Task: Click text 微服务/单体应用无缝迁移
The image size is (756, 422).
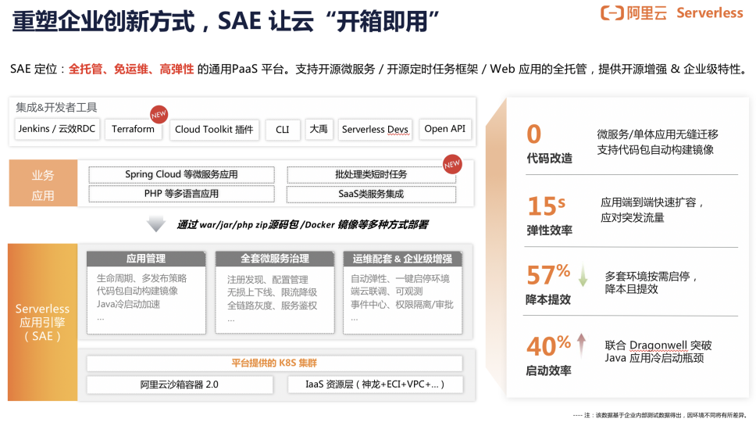Action: 657,134
